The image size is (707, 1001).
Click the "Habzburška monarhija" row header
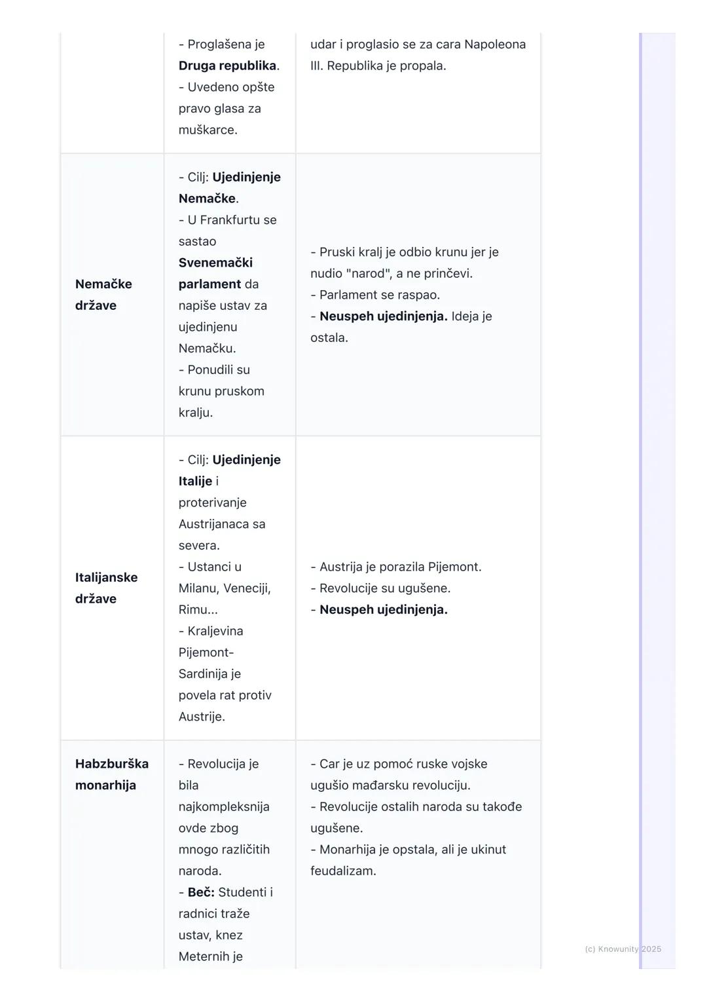(x=111, y=774)
